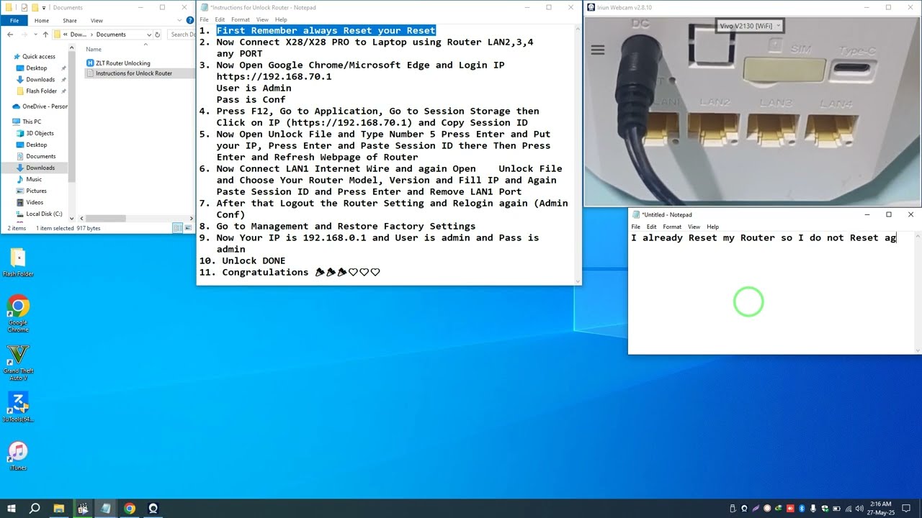Click taskbar clock showing 2:16 AM

(882, 509)
